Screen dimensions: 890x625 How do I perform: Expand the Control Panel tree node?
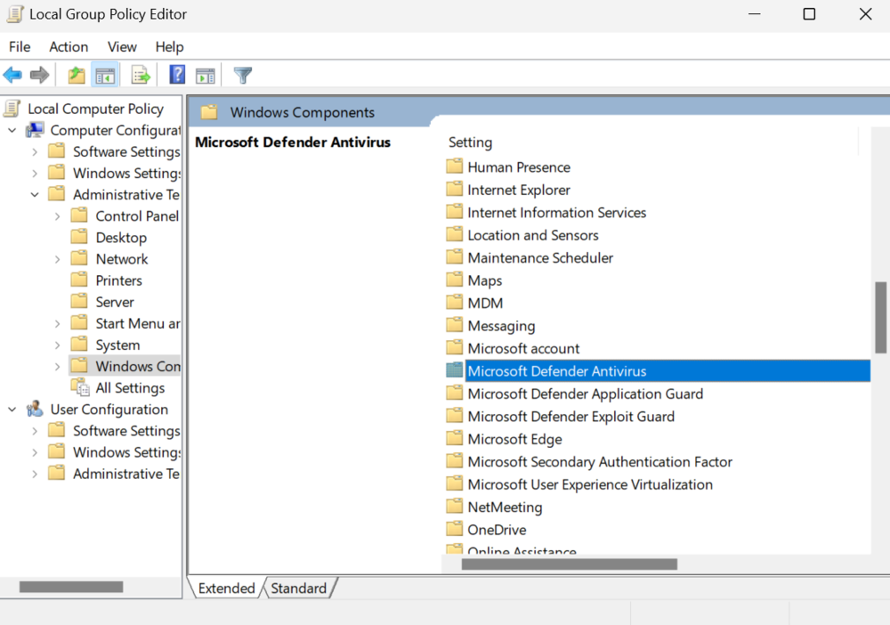point(57,216)
